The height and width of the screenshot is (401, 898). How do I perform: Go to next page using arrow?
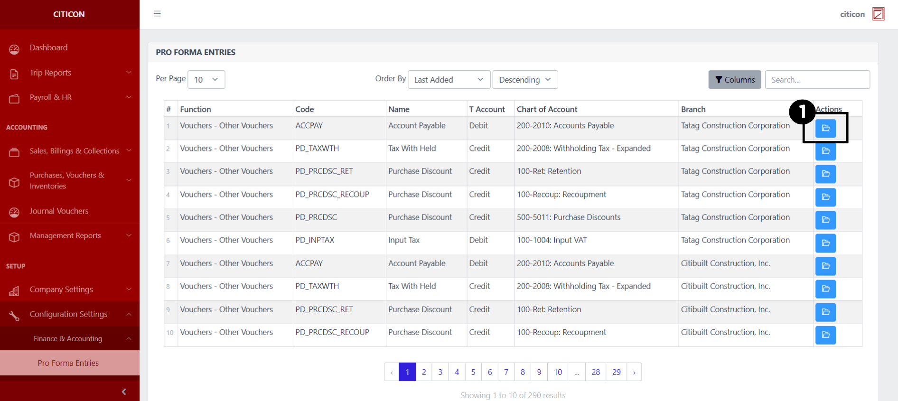[x=634, y=372]
